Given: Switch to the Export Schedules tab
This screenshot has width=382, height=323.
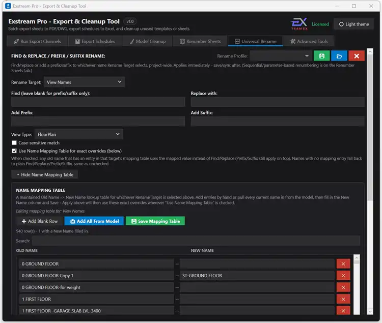Looking at the screenshot, I should coord(95,41).
